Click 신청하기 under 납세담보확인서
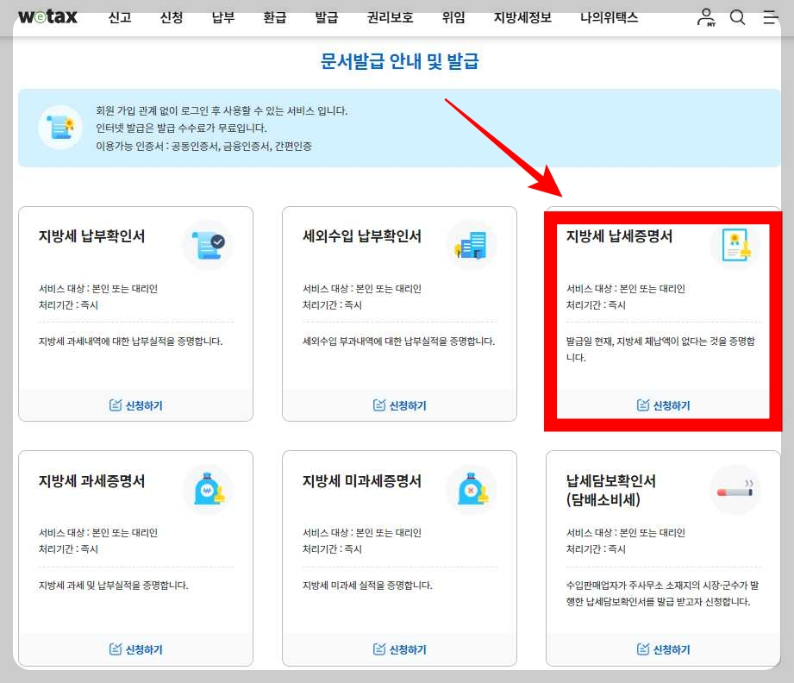794x683 pixels. pyautogui.click(x=664, y=649)
